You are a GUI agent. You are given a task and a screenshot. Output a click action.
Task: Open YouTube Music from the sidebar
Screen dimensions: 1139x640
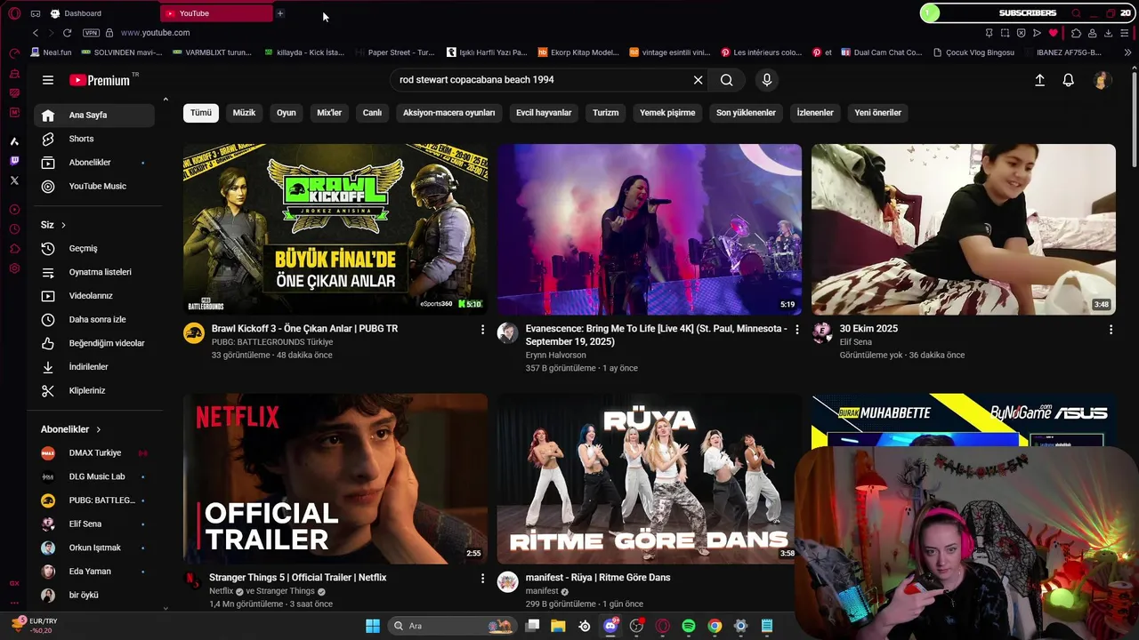[x=94, y=187]
